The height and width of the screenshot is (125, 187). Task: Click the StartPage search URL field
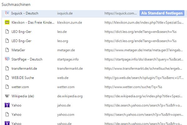[144, 59]
